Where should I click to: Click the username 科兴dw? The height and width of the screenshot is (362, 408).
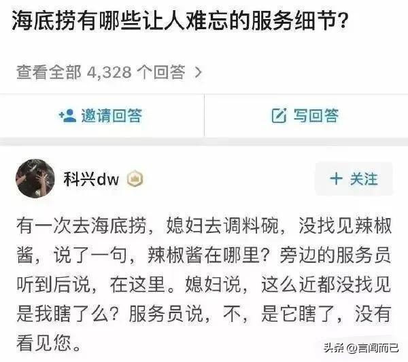(91, 179)
